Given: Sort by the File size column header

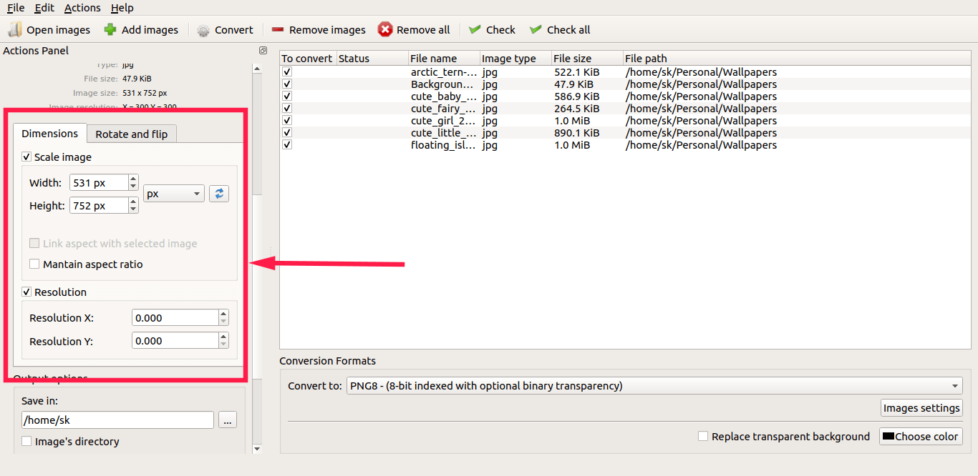Looking at the screenshot, I should 587,59.
